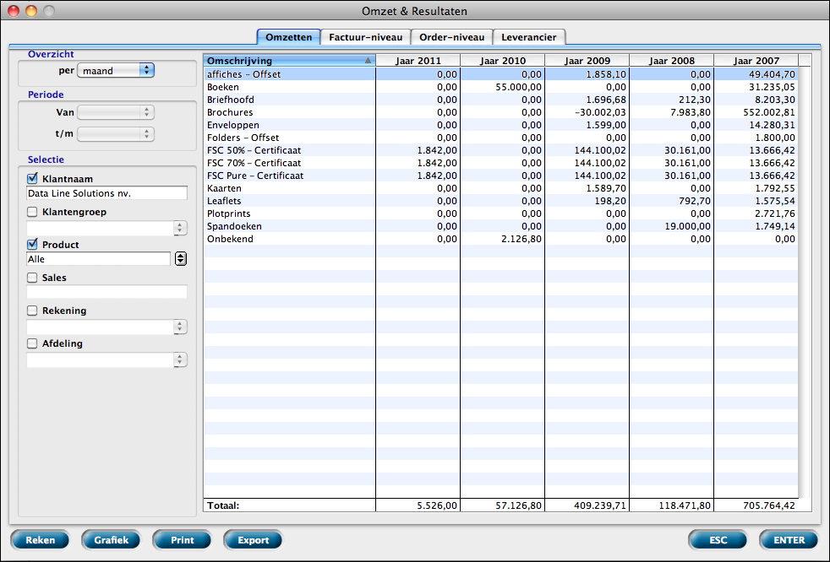Click the Print button
The height and width of the screenshot is (562, 830).
[x=182, y=540]
